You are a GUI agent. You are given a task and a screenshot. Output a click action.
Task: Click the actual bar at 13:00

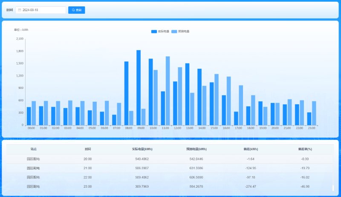[187, 94]
